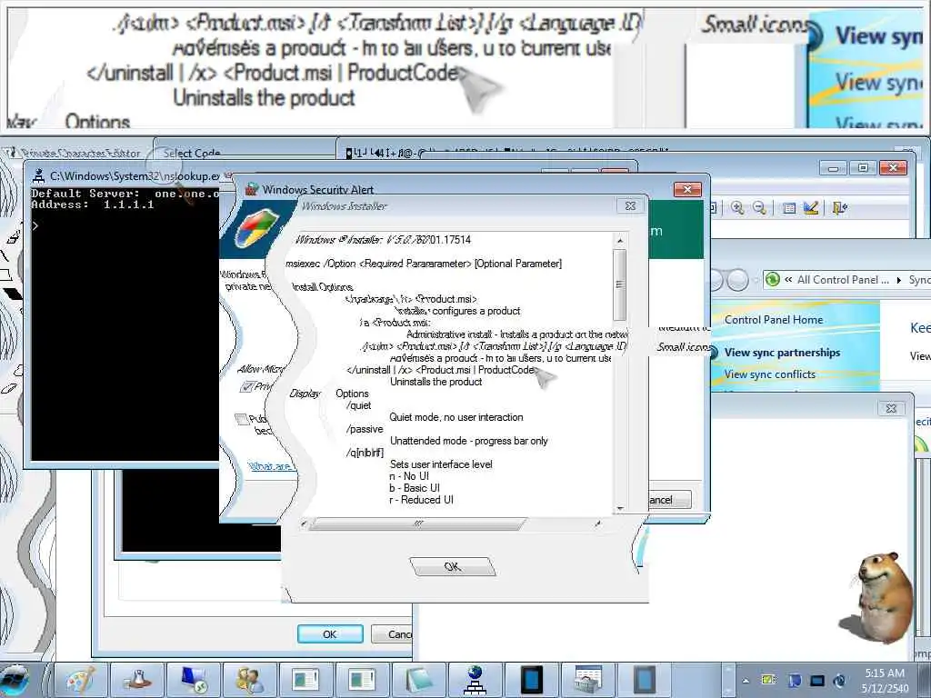Open the toolbox calendar taskbar icon
Viewport: 931px width, 698px height.
tap(588, 680)
